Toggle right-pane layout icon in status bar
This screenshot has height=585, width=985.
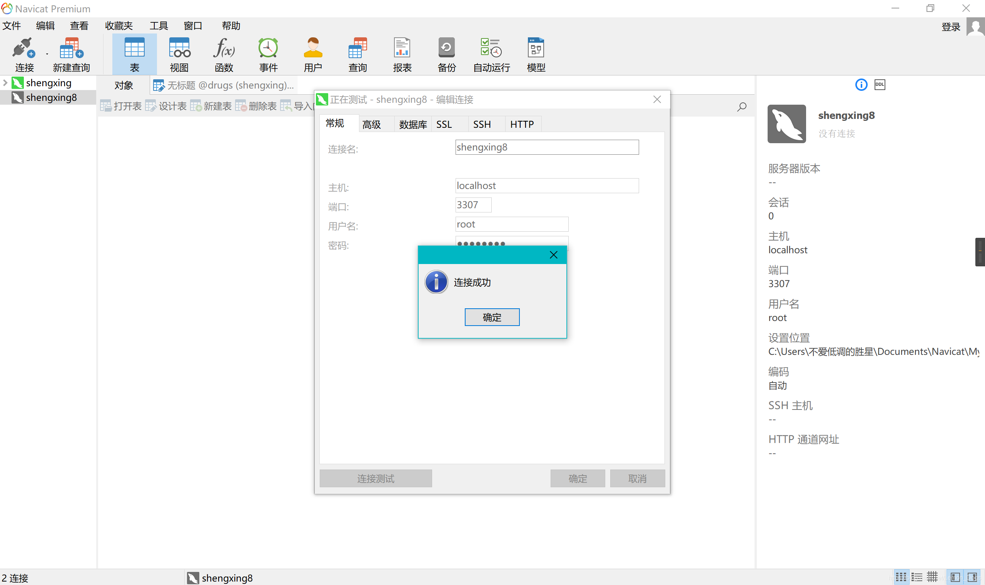pos(972,578)
